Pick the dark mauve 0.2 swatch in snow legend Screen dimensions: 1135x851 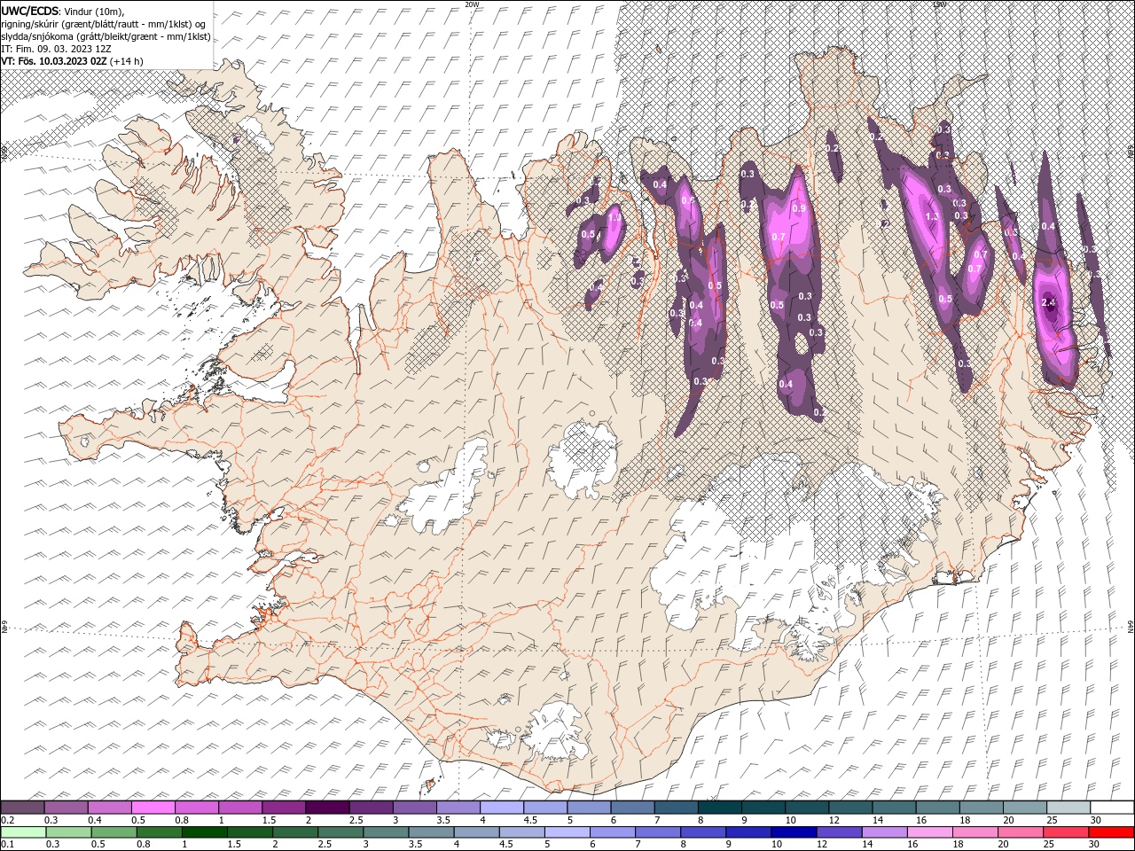point(22,808)
